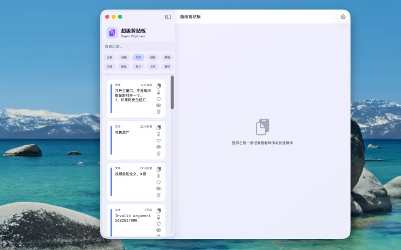Filter history by "图片"

pos(138,66)
